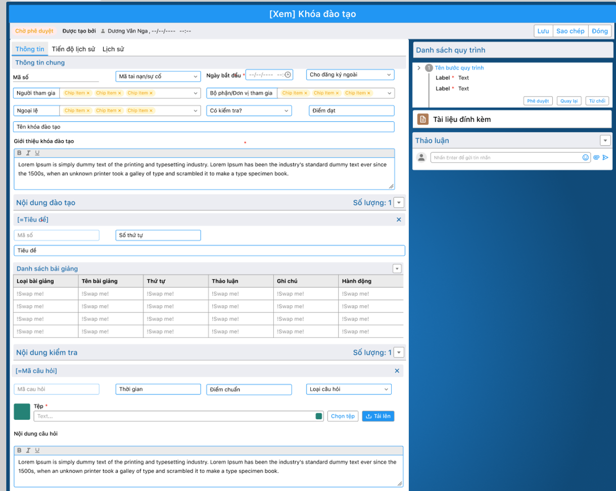Click the send message arrow icon

pos(605,158)
